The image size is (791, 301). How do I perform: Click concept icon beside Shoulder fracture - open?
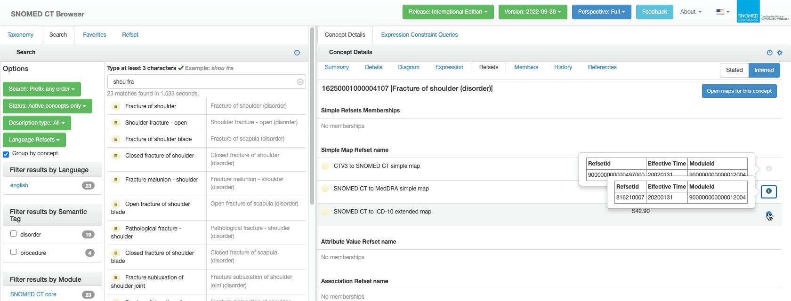[x=115, y=123]
